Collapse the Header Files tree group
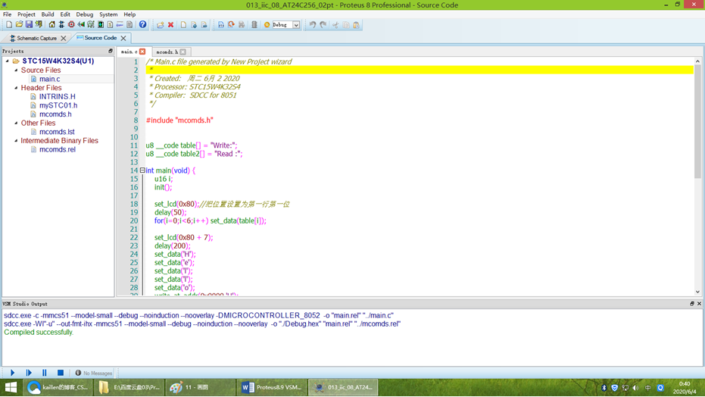The width and height of the screenshot is (705, 397). click(x=16, y=88)
